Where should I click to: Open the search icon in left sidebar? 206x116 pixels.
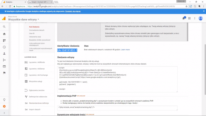point(4,27)
